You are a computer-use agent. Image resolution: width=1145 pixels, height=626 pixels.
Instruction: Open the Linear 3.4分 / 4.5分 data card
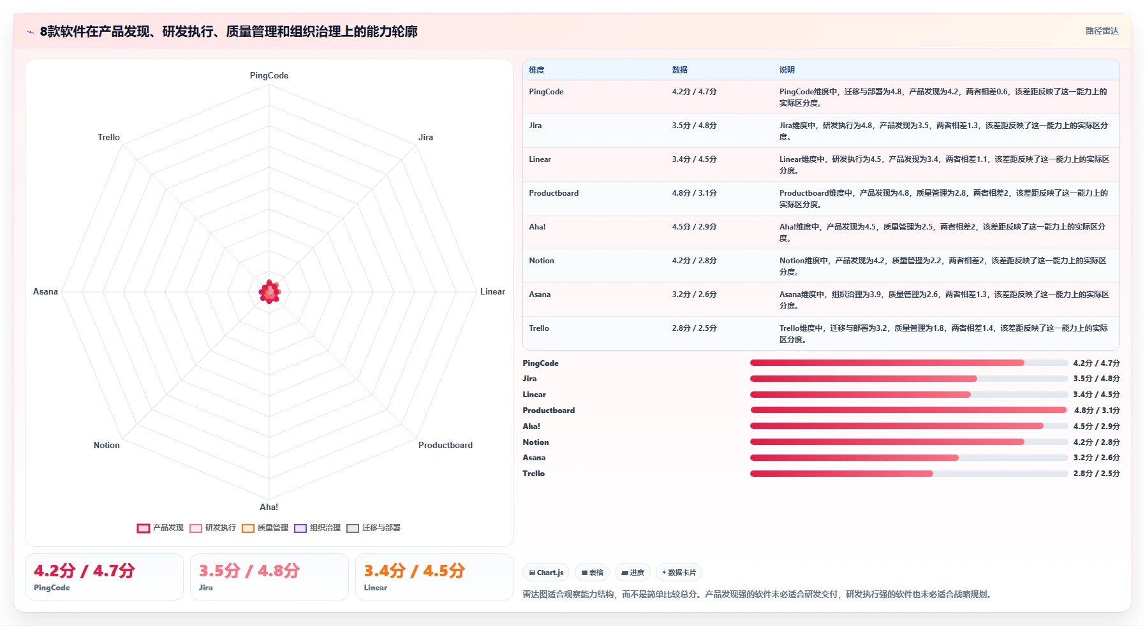pos(434,577)
